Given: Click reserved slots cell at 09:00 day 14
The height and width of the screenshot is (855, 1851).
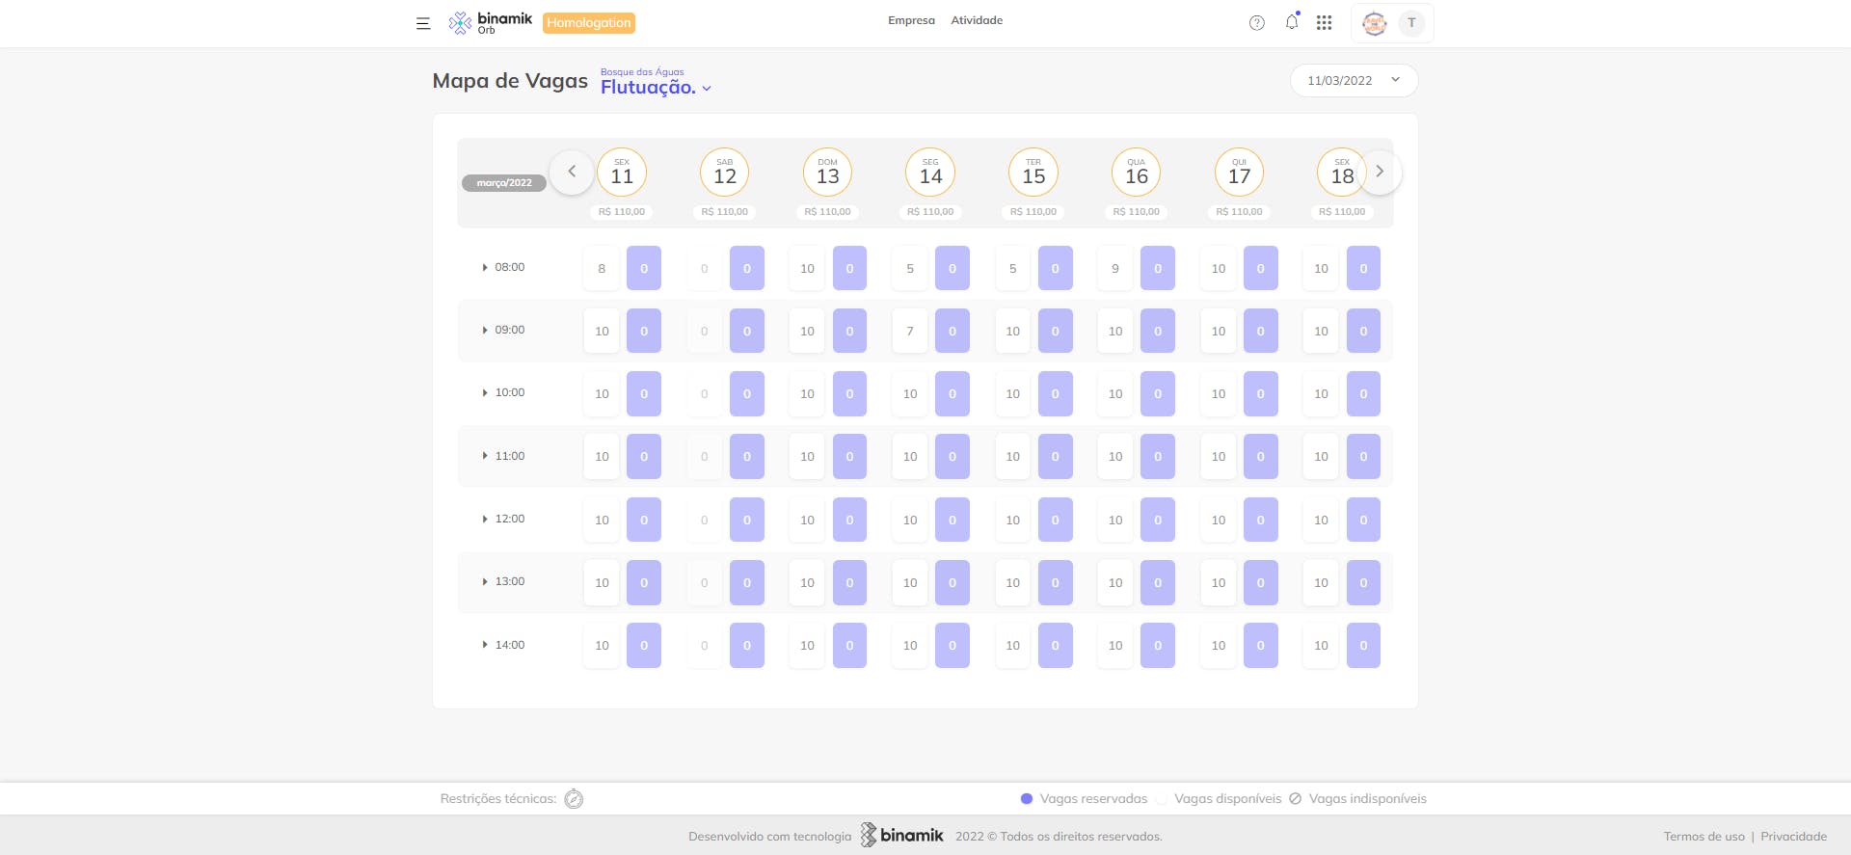Looking at the screenshot, I should pyautogui.click(x=952, y=331).
